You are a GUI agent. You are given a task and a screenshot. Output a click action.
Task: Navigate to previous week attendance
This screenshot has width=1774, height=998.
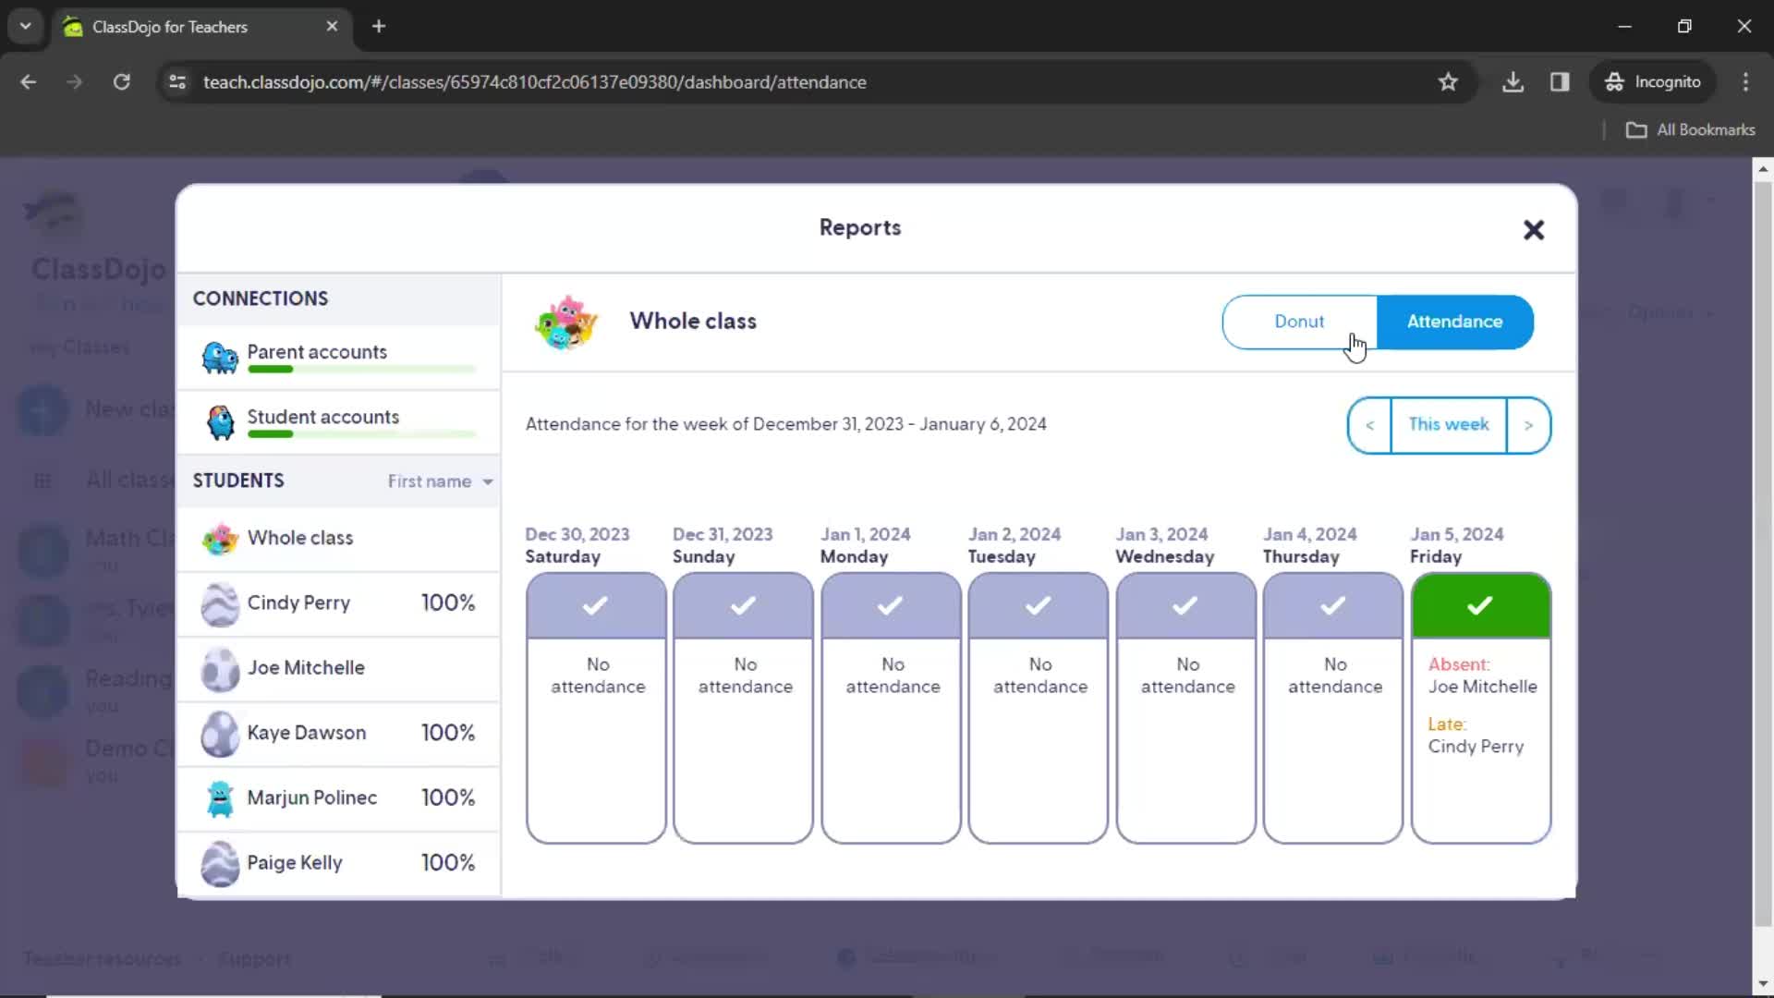click(x=1369, y=424)
